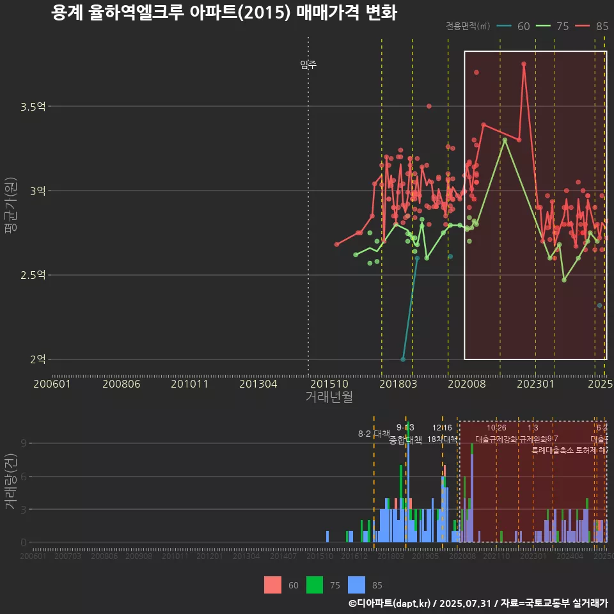Click the 3.5억 y-axis label
Screen dimensions: 614x614
point(33,107)
